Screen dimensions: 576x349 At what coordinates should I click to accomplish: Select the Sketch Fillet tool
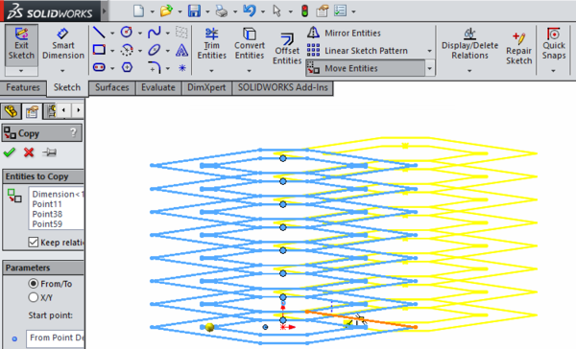[155, 67]
